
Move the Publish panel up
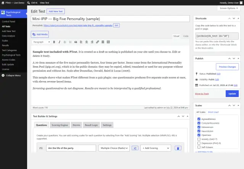pyautogui.click(x=230, y=59)
